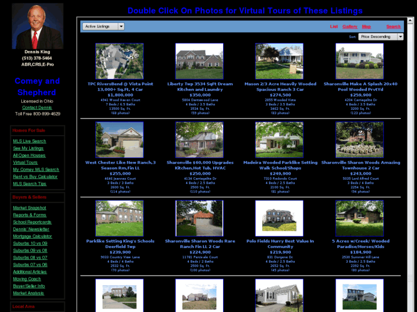Open Dennis' Newsletter link
The image size is (417, 312).
click(x=31, y=229)
